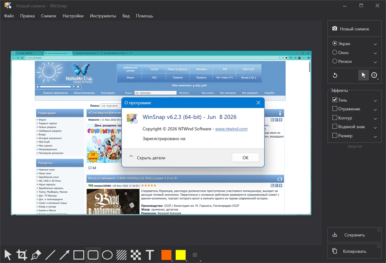Select the Text tool
386x263 pixels.
[150, 255]
